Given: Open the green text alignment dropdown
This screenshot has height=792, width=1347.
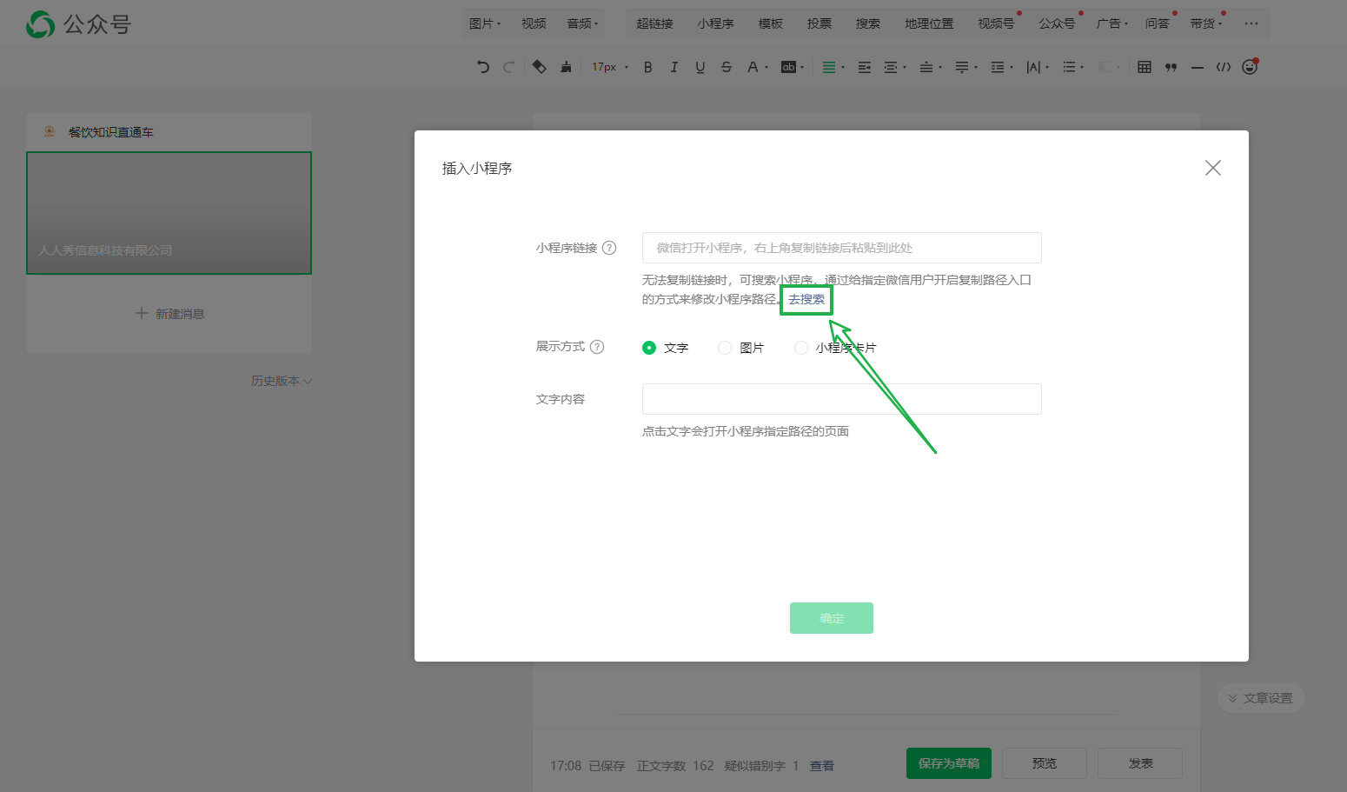Looking at the screenshot, I should [833, 67].
